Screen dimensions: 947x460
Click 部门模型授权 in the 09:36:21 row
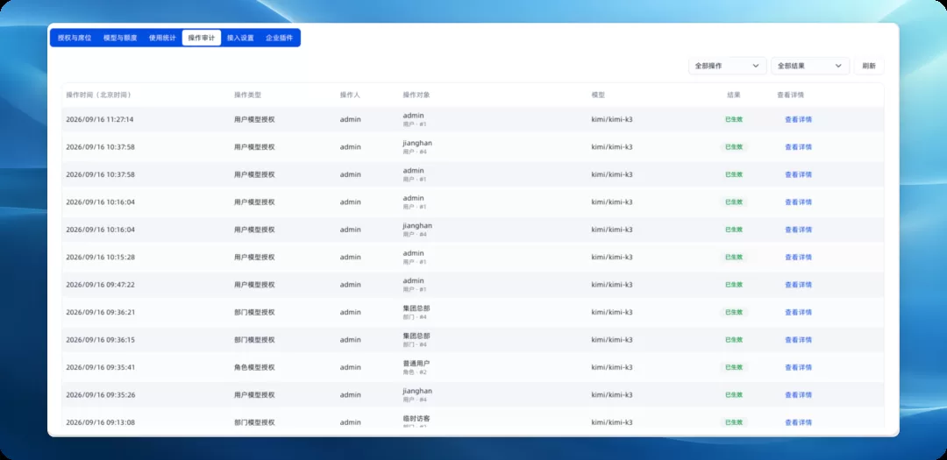tap(254, 313)
